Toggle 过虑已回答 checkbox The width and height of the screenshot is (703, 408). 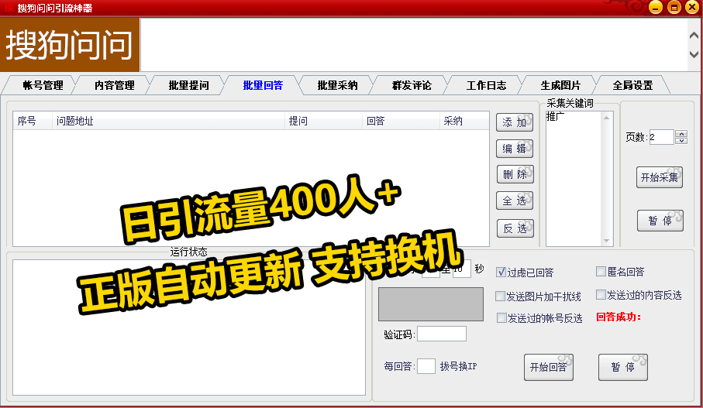coord(501,272)
